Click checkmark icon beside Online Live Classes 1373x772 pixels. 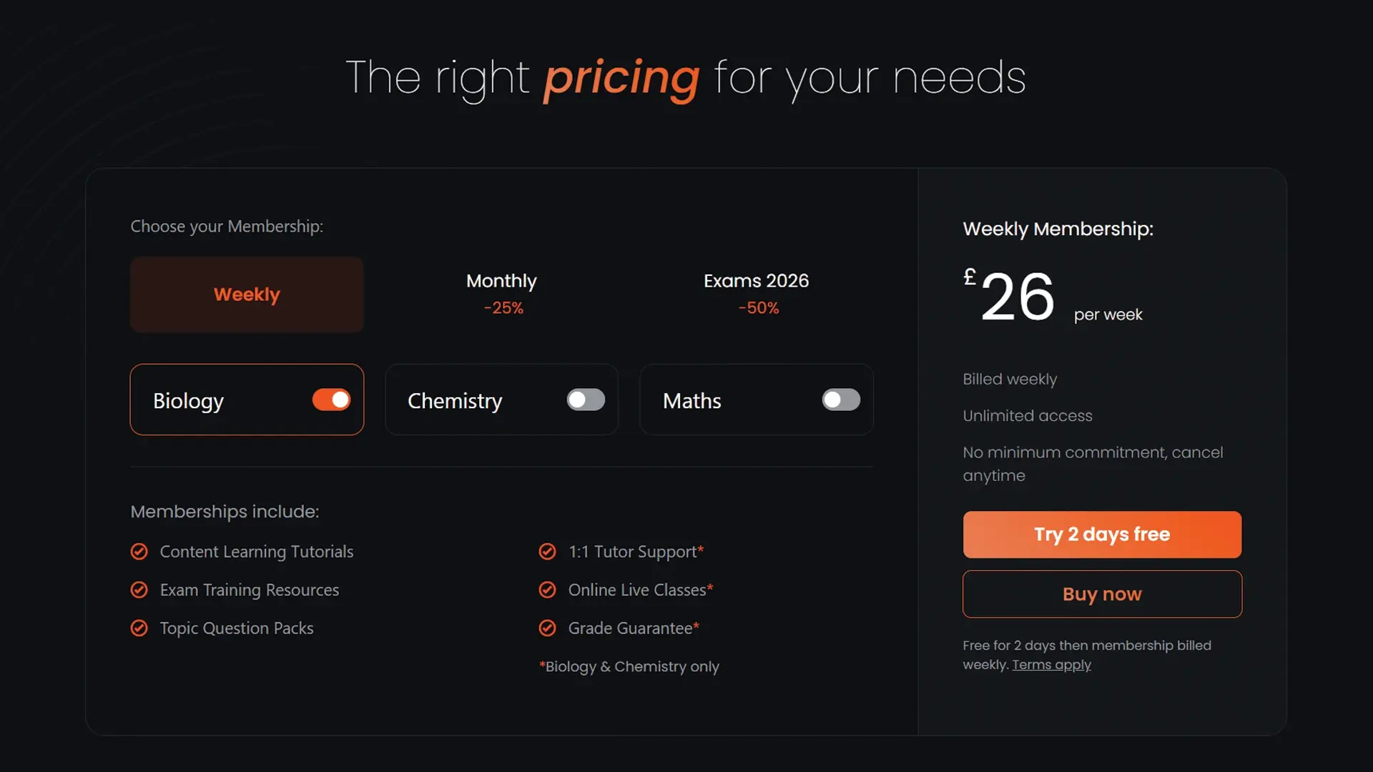(x=547, y=590)
